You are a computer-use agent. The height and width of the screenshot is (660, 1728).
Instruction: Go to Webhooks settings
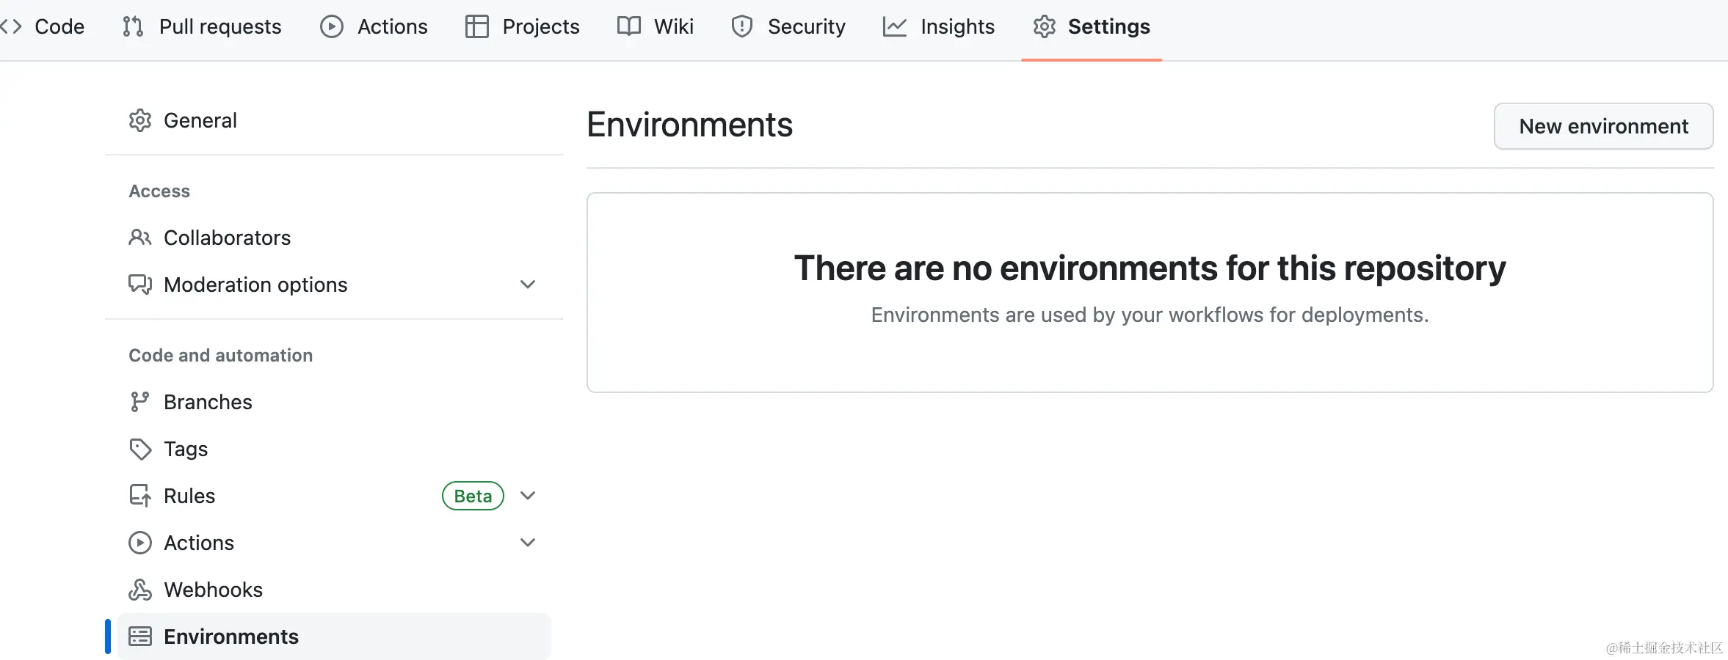(x=334, y=590)
